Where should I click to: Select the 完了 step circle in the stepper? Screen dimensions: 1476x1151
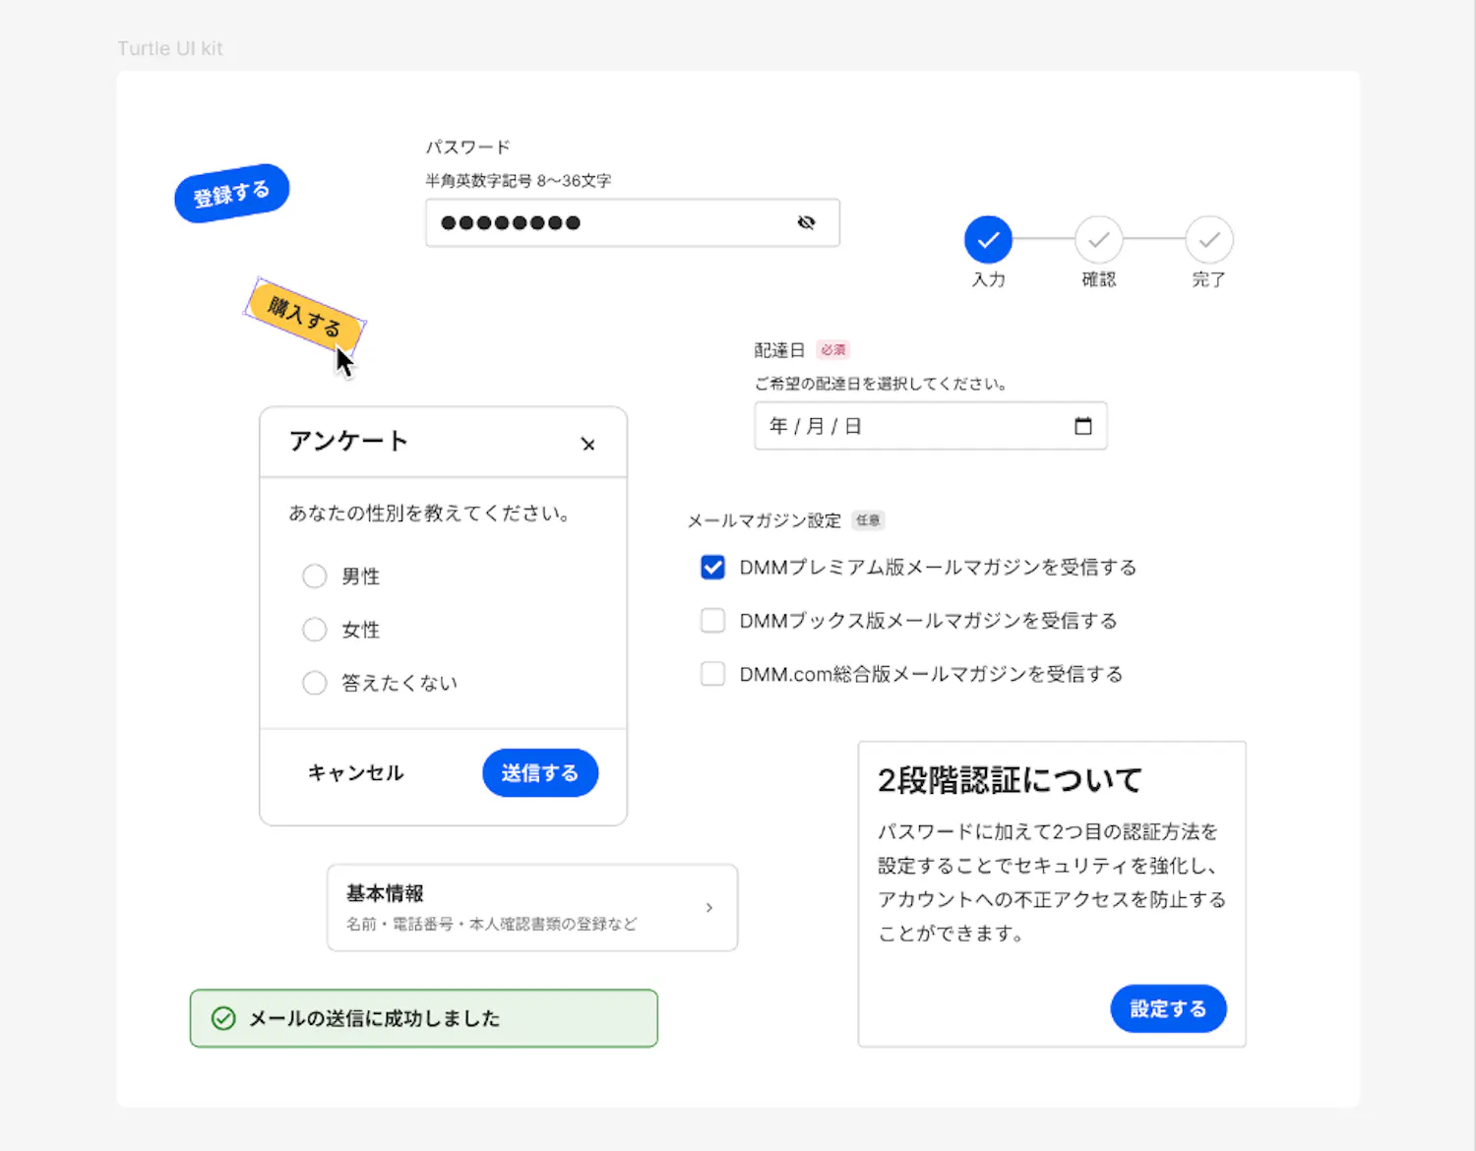(1208, 239)
